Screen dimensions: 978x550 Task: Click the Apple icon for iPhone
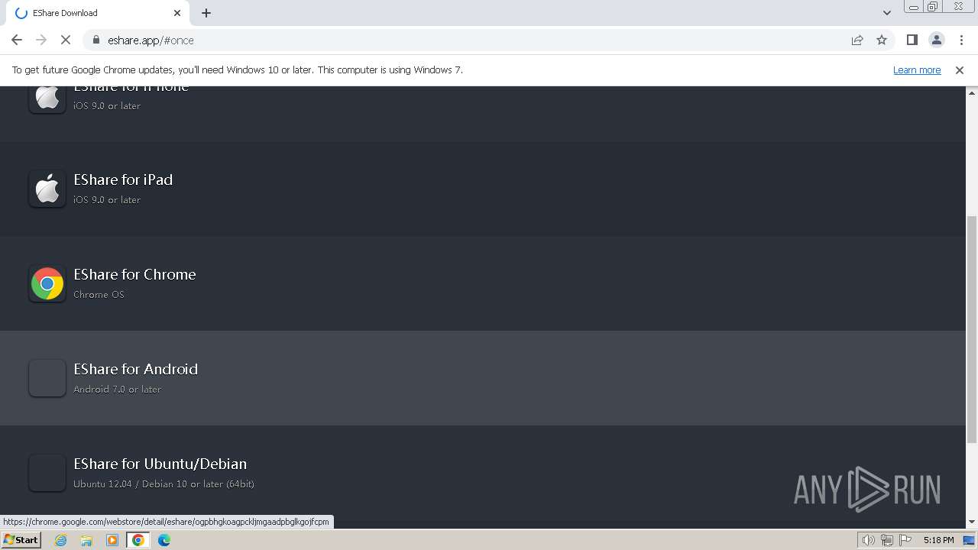click(x=47, y=99)
